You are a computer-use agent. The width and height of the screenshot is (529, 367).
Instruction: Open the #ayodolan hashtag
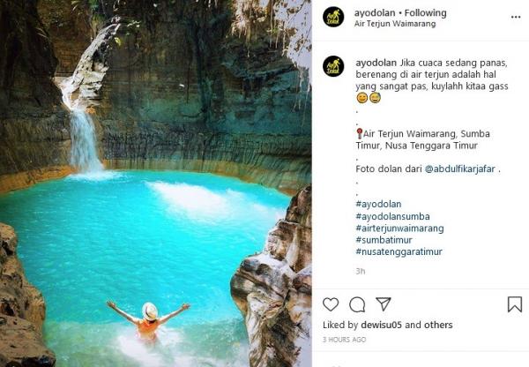click(379, 205)
